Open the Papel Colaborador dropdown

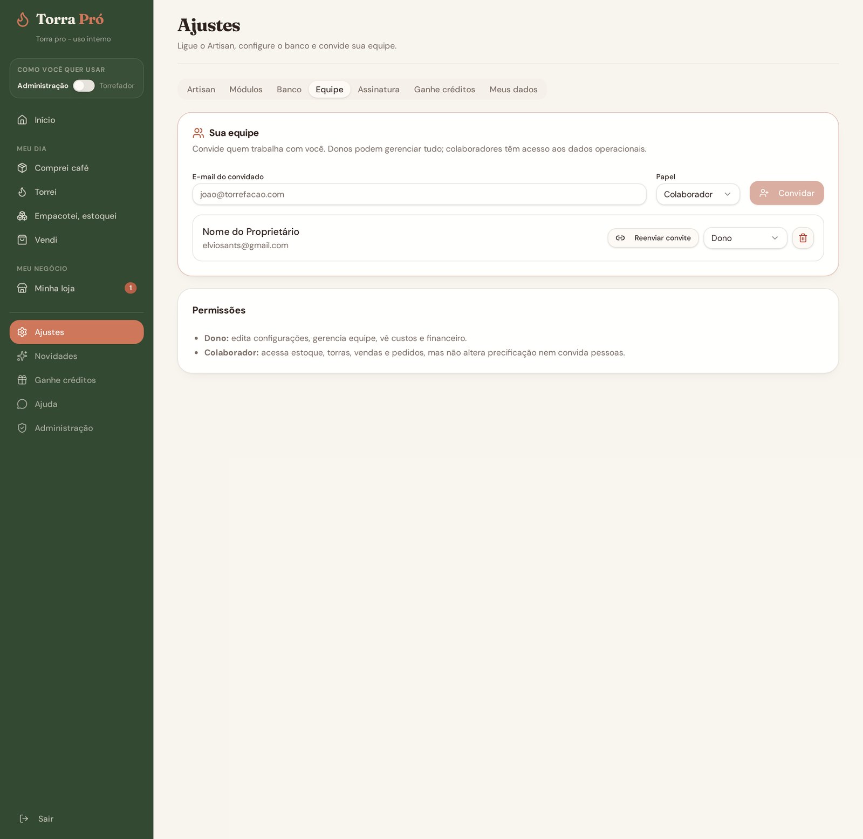point(697,194)
